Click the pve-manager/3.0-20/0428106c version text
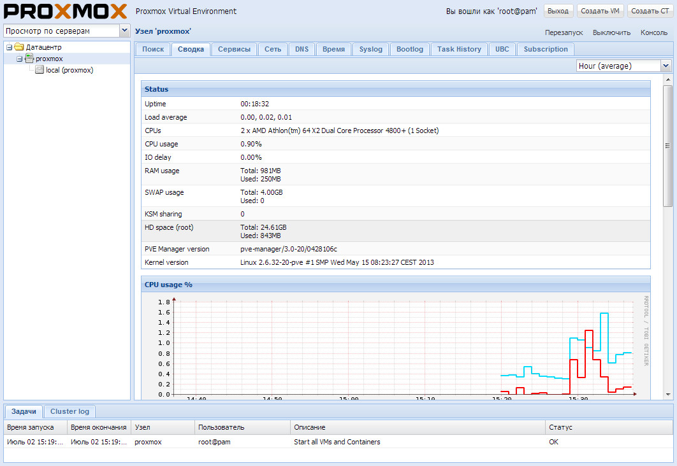Viewport: 677px width, 466px height. [x=288, y=249]
